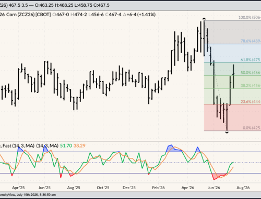Viewport: 261px width, 199px height.
Task: Click the Aug '26 date axis label
Action: click(x=243, y=188)
